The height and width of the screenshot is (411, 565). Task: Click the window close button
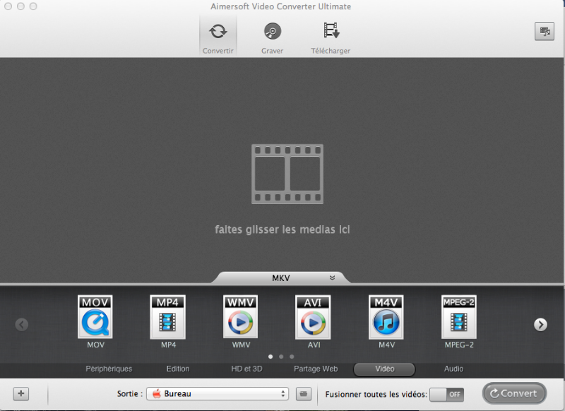(x=8, y=6)
